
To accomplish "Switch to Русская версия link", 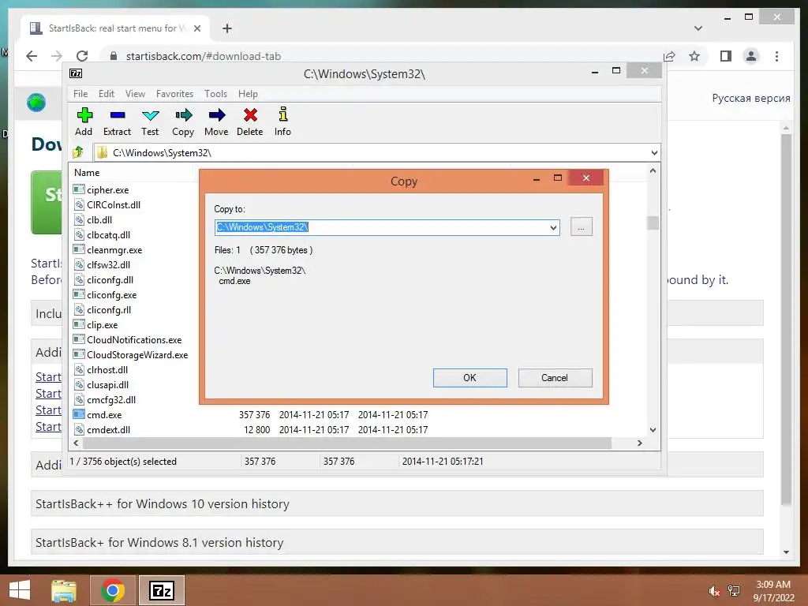I will [x=751, y=98].
